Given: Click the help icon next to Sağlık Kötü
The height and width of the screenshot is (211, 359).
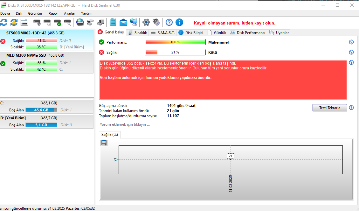Looking at the screenshot, I should tap(351, 52).
